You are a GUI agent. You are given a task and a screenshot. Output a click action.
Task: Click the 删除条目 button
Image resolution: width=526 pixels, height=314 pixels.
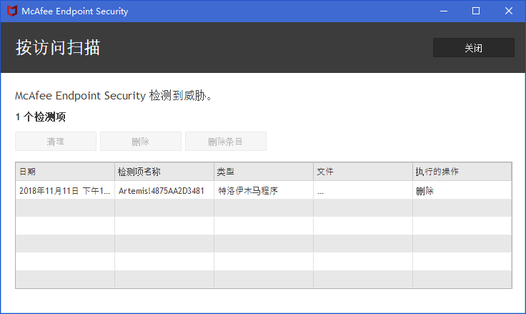click(226, 142)
